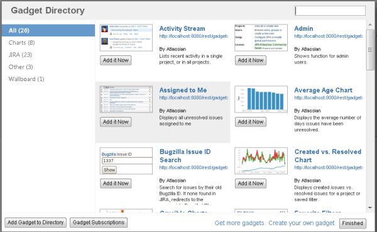Click Add Gadget to Directory button

[x=36, y=223]
